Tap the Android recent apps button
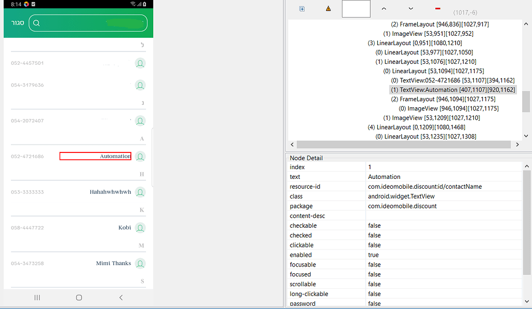The image size is (532, 309). tap(37, 298)
